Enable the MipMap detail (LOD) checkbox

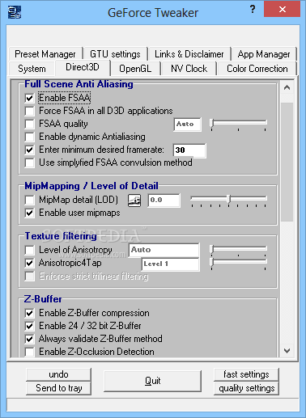point(29,200)
